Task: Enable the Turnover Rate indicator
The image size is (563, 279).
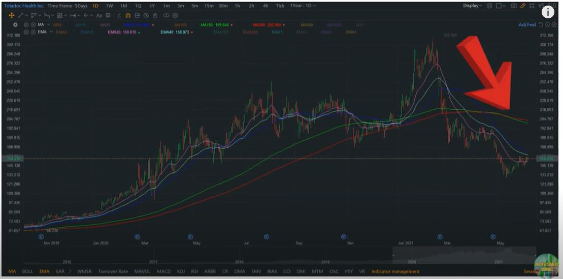Action: click(114, 271)
